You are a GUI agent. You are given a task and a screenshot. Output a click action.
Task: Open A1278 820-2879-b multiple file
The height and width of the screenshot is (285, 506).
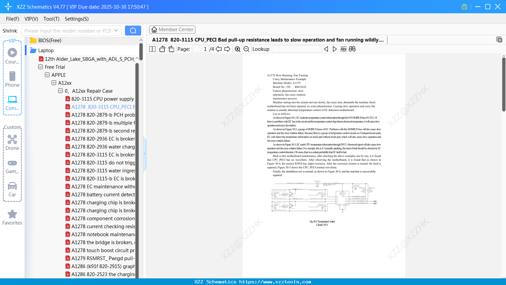(x=100, y=123)
